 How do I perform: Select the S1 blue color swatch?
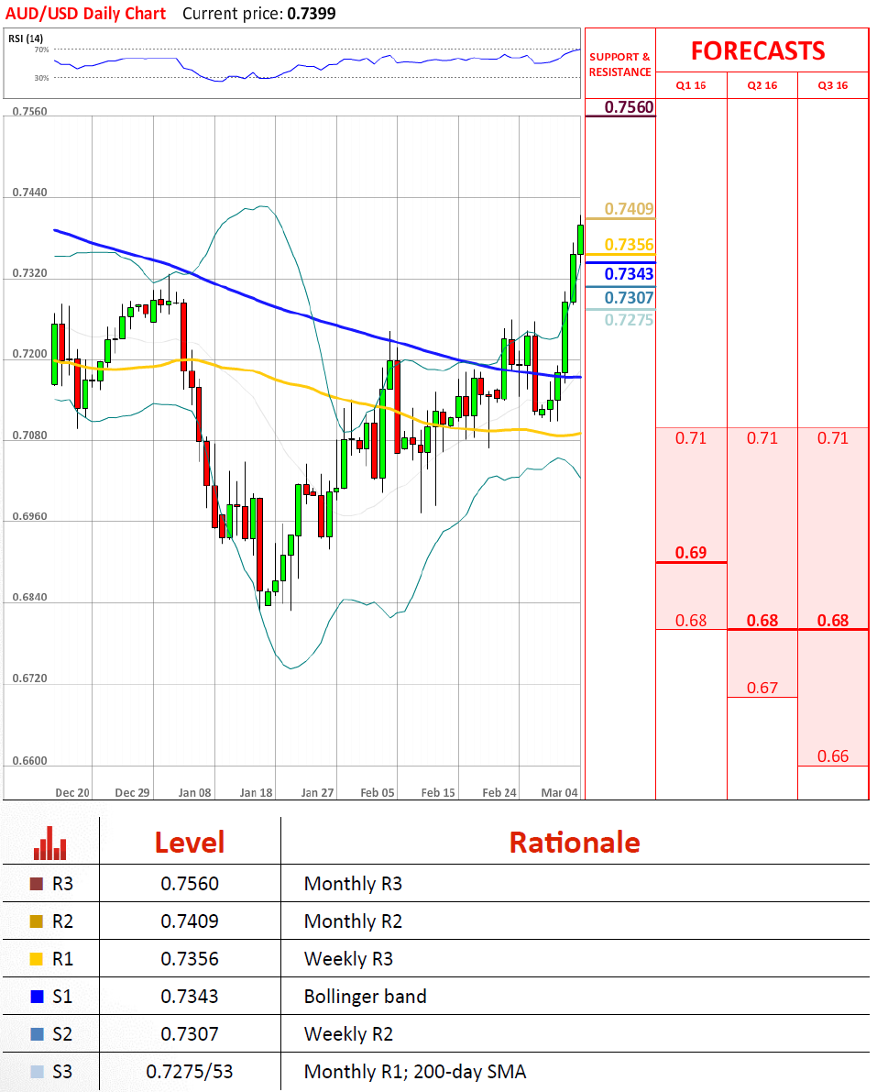click(37, 997)
